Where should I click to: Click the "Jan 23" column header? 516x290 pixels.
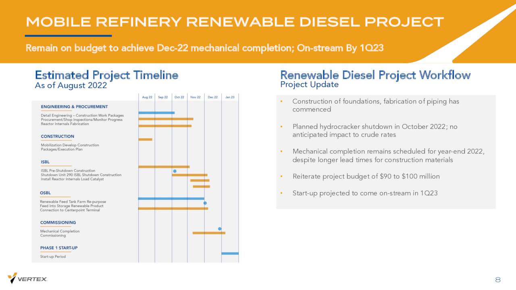(230, 97)
